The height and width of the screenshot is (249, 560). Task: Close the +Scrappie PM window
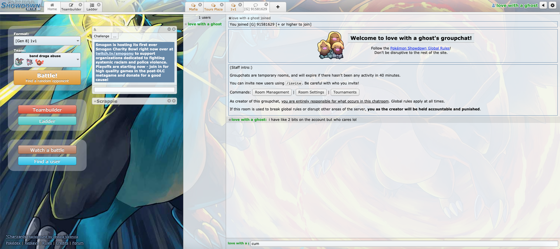pos(174,101)
